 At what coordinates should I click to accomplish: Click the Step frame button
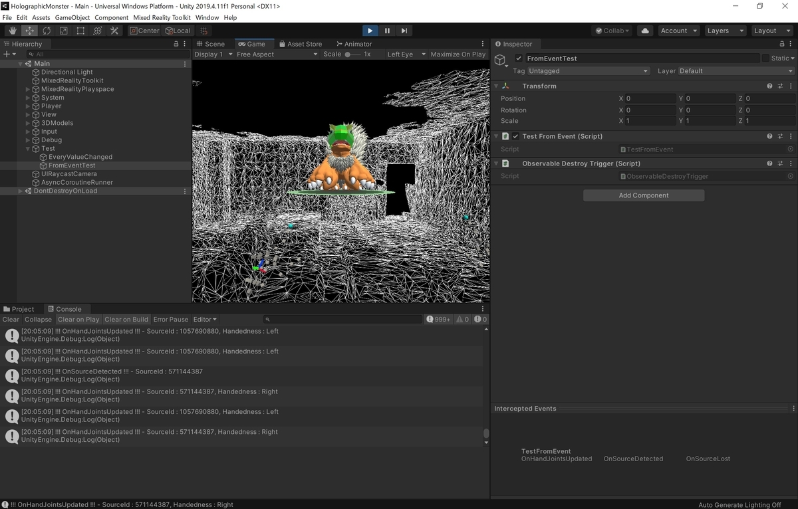(404, 31)
